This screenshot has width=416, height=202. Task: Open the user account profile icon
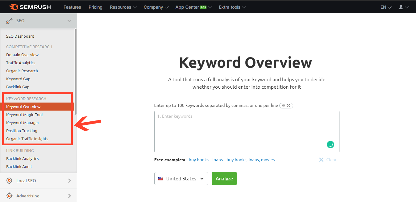click(401, 7)
